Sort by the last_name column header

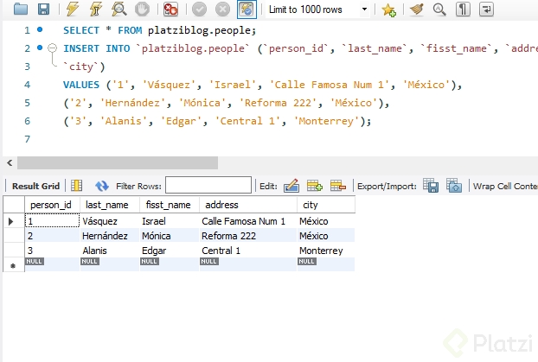(x=110, y=205)
